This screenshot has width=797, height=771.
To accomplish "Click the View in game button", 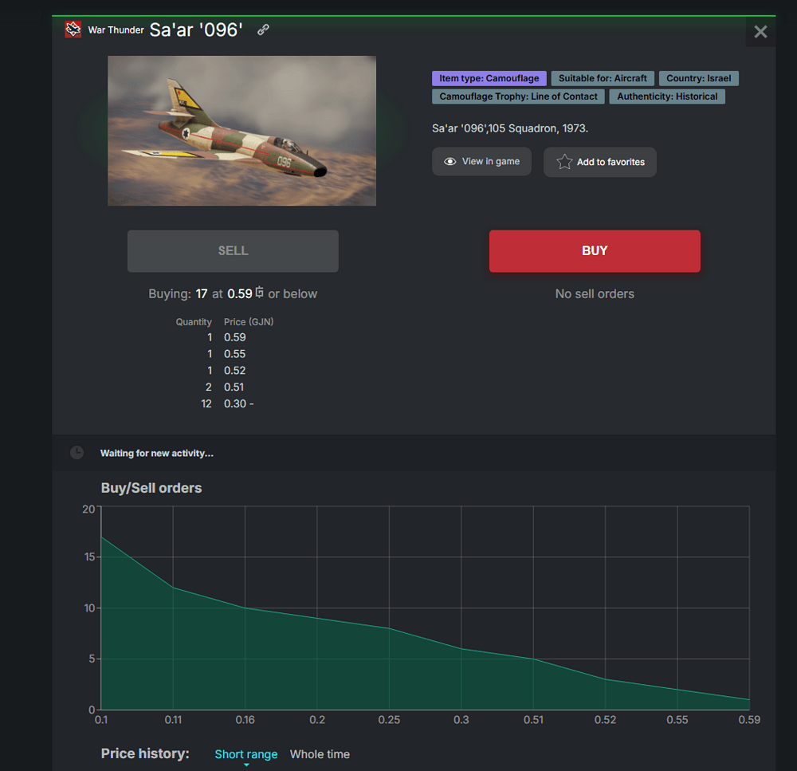I will pos(481,162).
